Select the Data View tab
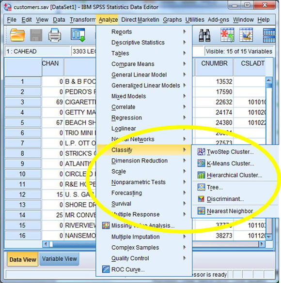 [23, 259]
